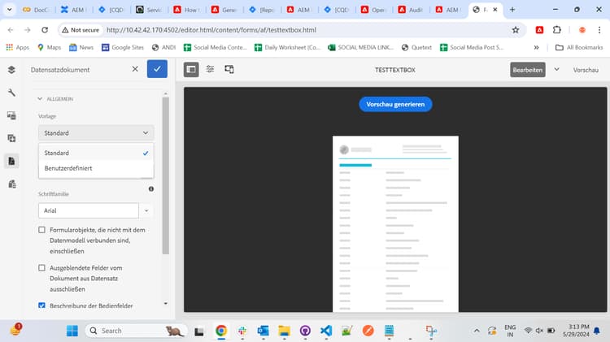Reload the browser page

pos(45,30)
